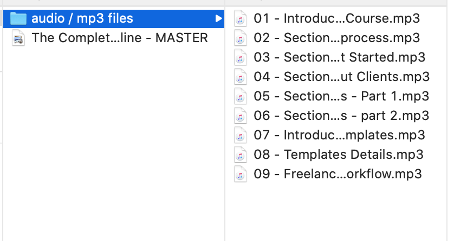Select 05 - Section…s - Part 1.mp3
454x241 pixels.
click(x=341, y=96)
